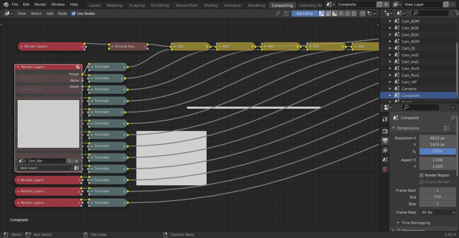Expand the Cam_DJ outliner item
Image resolution: width=459 pixels, height=238 pixels.
pyautogui.click(x=390, y=48)
